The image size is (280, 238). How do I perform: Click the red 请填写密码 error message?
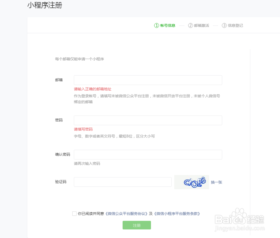tap(83, 129)
